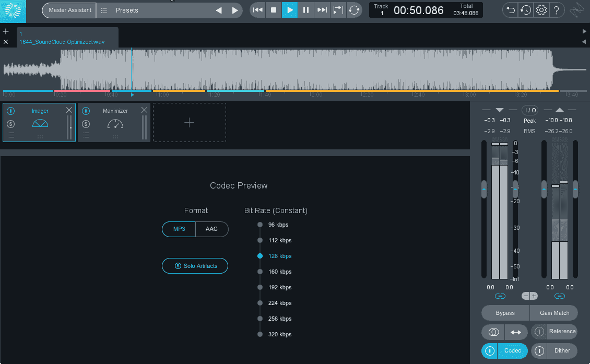Image resolution: width=590 pixels, height=364 pixels.
Task: Go to the next preset arrow
Action: [x=235, y=10]
